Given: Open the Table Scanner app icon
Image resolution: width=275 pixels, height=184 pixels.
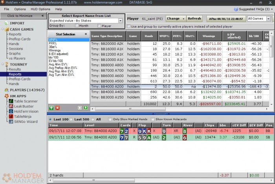Looking at the screenshot, I should tap(11, 101).
